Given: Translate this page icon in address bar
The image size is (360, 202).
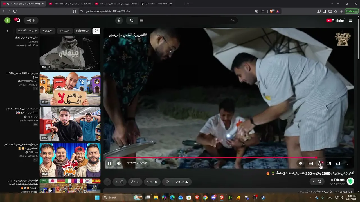Looking at the screenshot, I should coord(256,11).
